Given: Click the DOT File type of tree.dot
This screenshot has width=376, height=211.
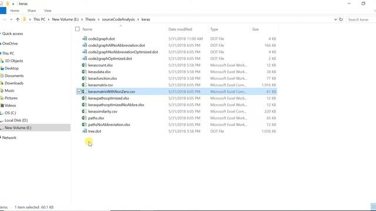Looking at the screenshot, I should point(217,131).
